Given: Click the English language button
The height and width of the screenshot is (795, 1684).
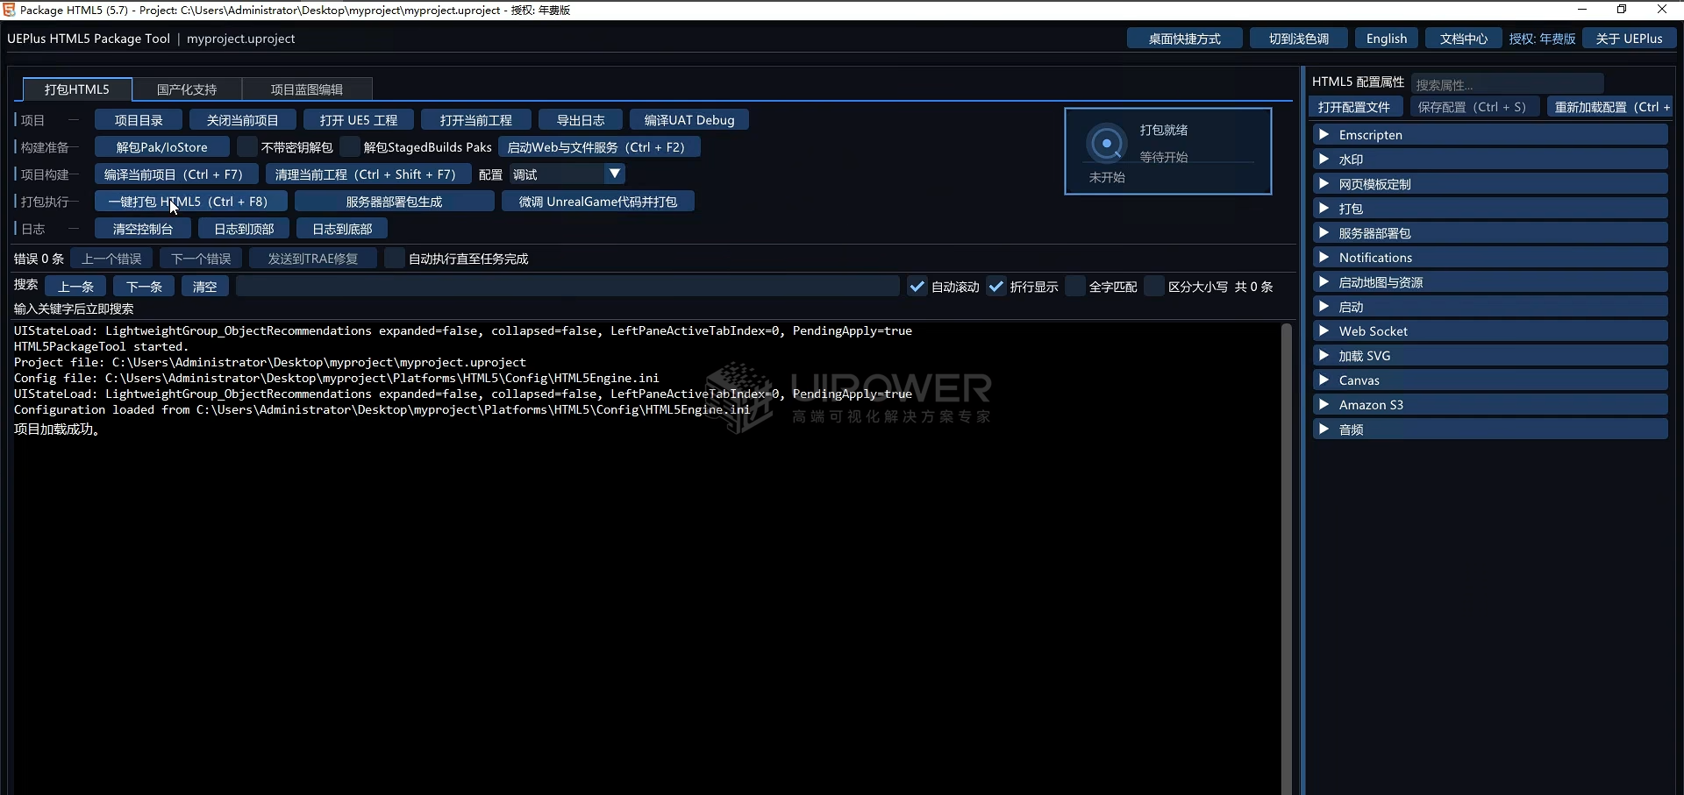Looking at the screenshot, I should tap(1386, 39).
